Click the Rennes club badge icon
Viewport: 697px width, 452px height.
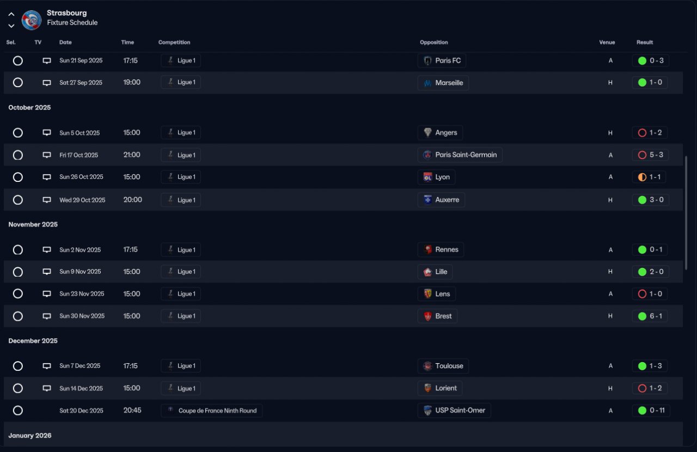click(427, 250)
